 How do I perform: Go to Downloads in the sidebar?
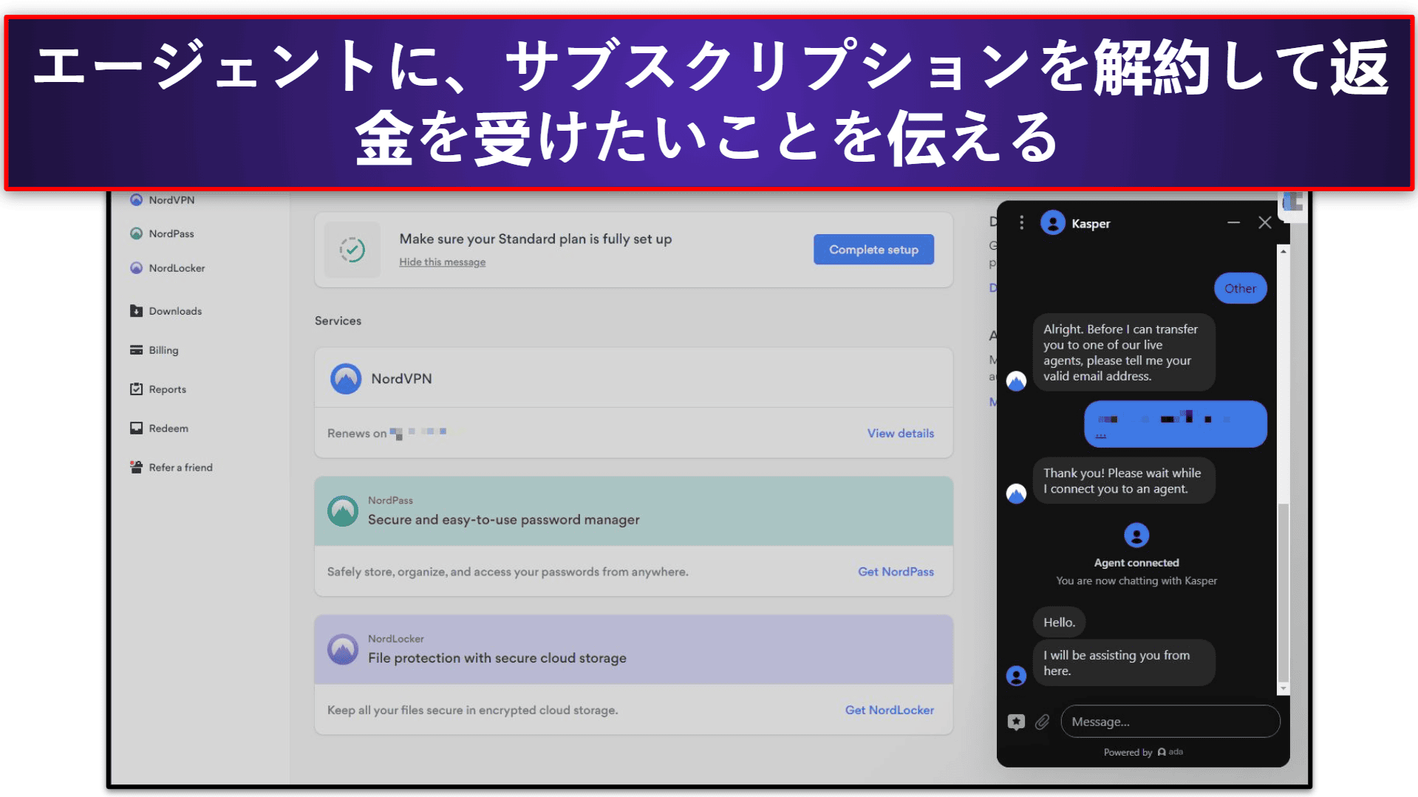[175, 311]
